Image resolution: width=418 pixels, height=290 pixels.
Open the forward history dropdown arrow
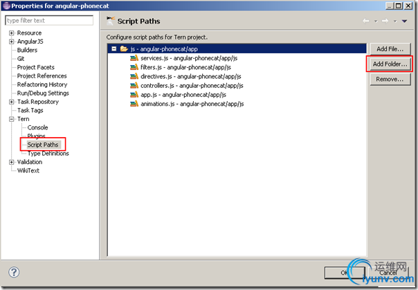click(394, 21)
